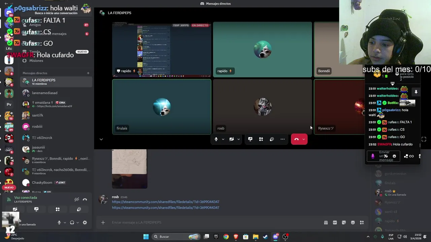
Task: Open Steam from taskbar
Action: pos(265,237)
